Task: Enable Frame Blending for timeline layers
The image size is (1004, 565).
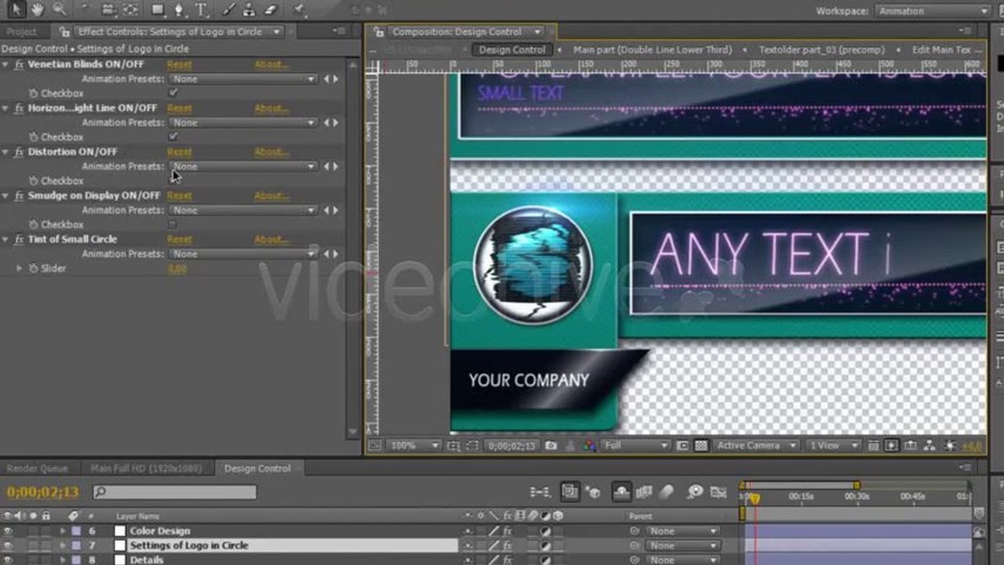Action: click(644, 492)
